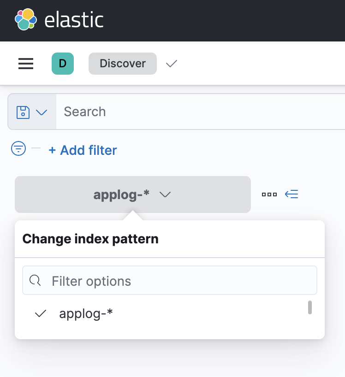Collapse the sidebar with the arrow icon
This screenshot has height=377, width=345.
click(291, 194)
